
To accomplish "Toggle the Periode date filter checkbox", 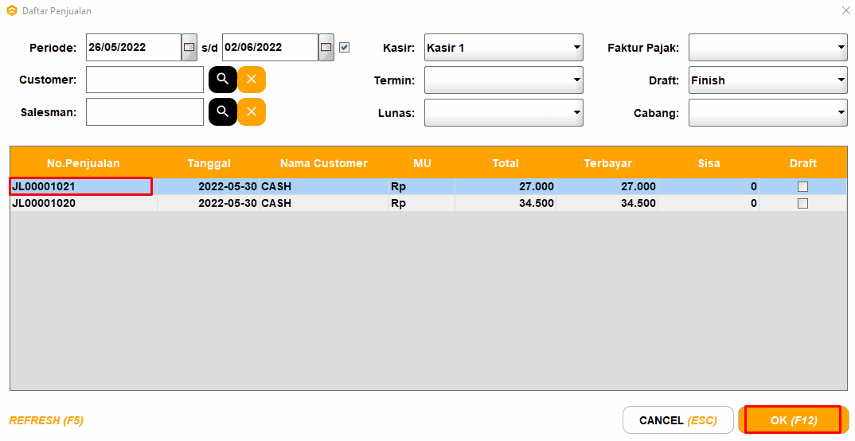I will click(344, 48).
